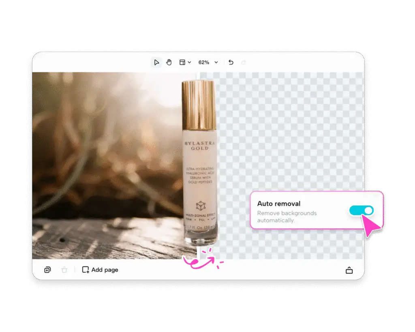Click the greyed-out redo arrow

coord(244,62)
